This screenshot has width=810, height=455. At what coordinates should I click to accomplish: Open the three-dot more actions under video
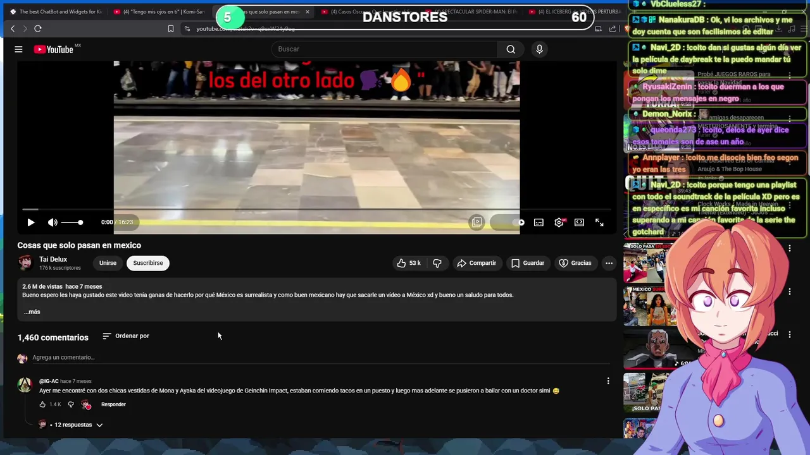[x=609, y=263]
